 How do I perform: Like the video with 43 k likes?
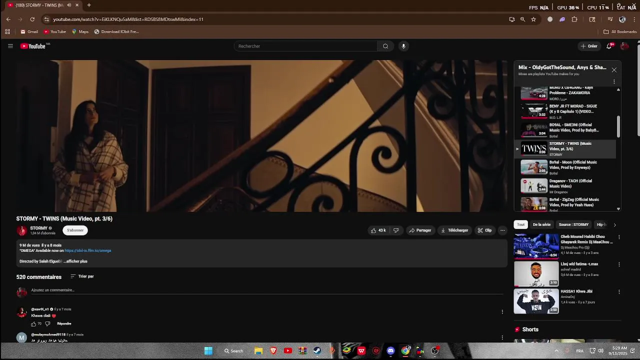pyautogui.click(x=378, y=230)
